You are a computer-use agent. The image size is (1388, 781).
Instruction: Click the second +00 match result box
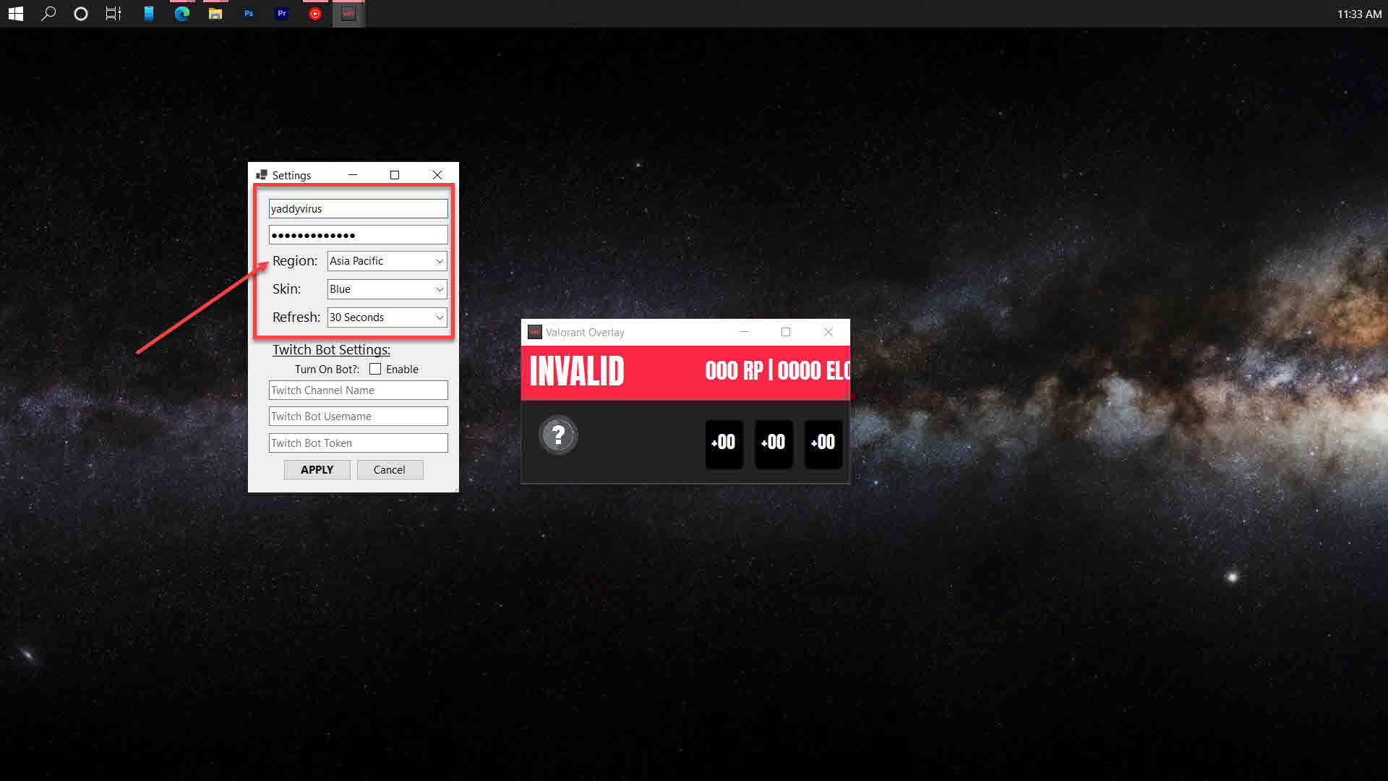(774, 443)
